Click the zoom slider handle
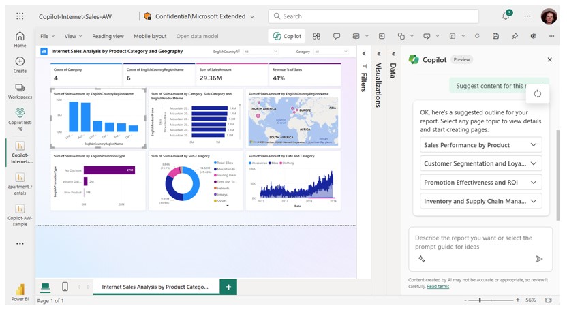 (480, 300)
